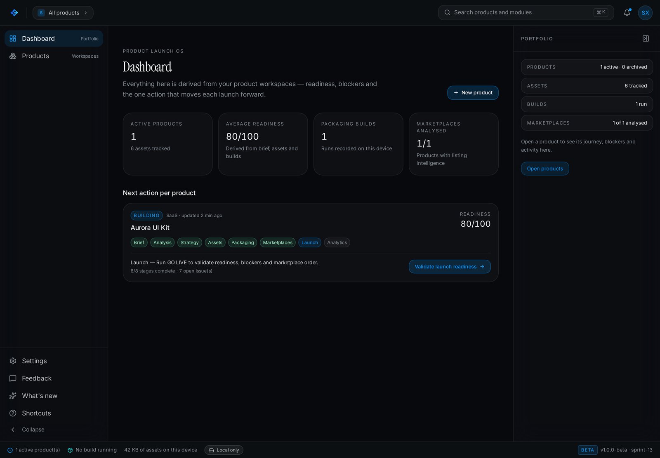Image resolution: width=660 pixels, height=458 pixels.
Task: Select the Launch stage chip
Action: (310, 242)
